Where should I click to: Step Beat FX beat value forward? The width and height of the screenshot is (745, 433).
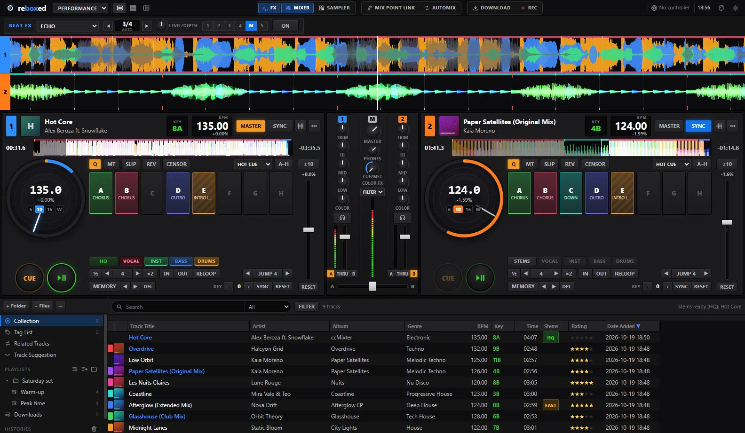click(147, 26)
